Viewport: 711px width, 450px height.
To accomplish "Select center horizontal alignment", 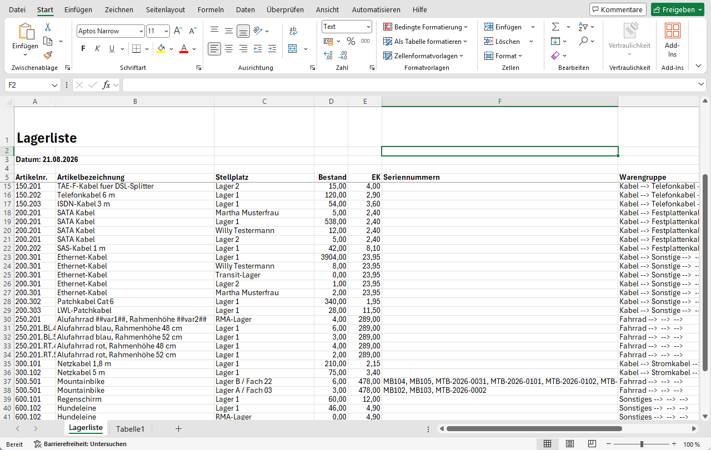I will (229, 49).
